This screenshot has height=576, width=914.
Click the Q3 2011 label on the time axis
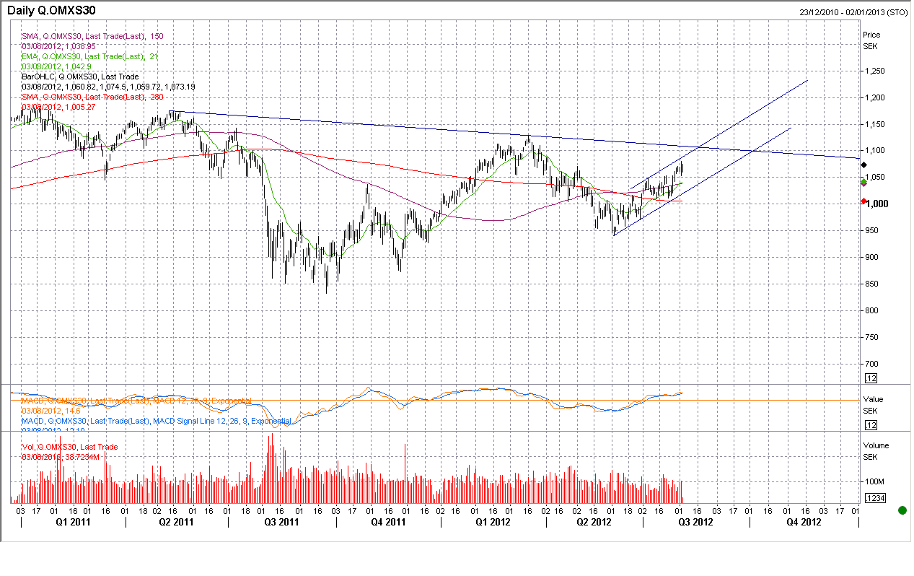coord(281,522)
